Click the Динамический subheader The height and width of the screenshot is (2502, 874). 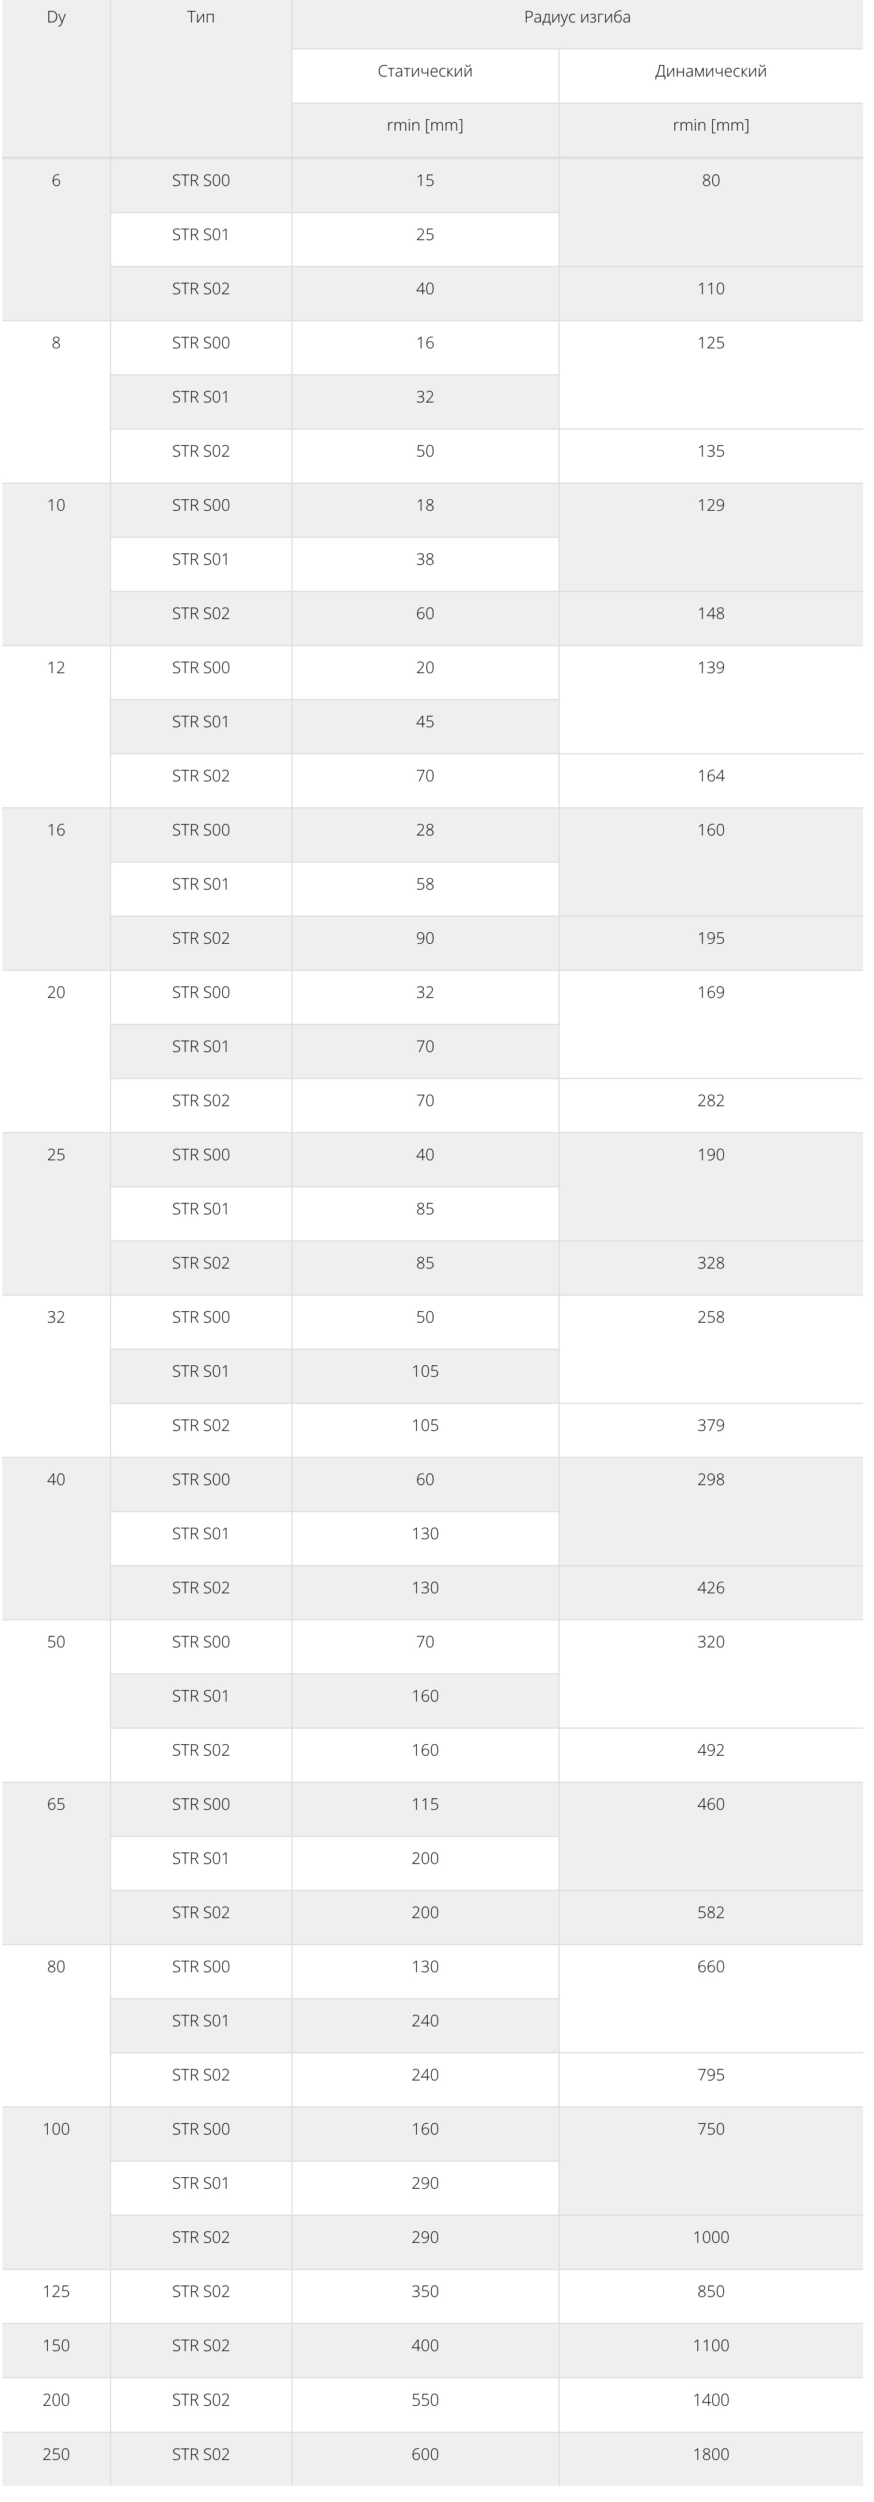(x=711, y=71)
